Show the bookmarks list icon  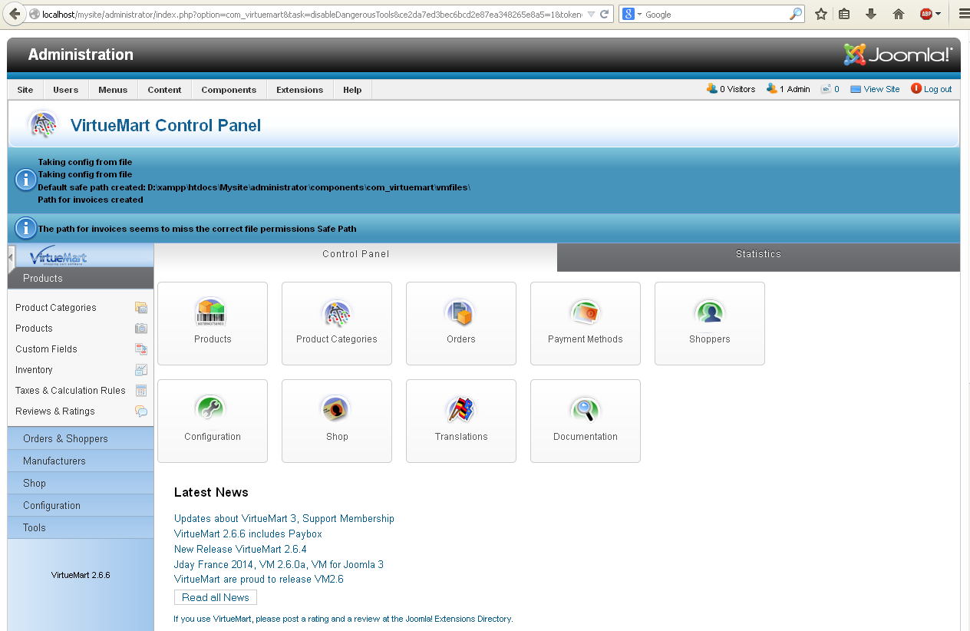[x=844, y=14]
